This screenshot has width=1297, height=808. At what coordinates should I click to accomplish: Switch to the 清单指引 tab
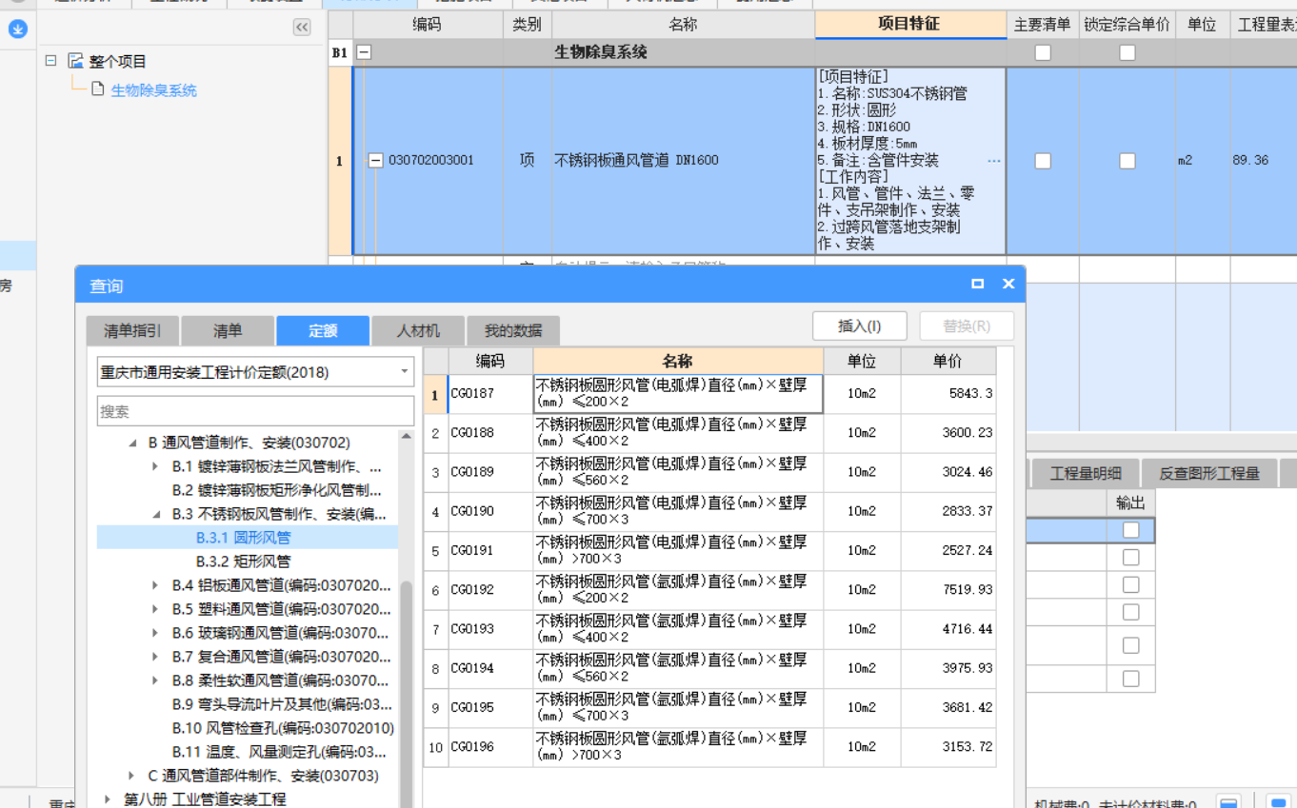132,330
